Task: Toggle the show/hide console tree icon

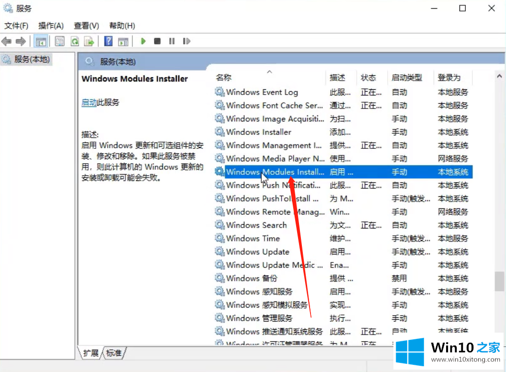Action: tap(41, 41)
